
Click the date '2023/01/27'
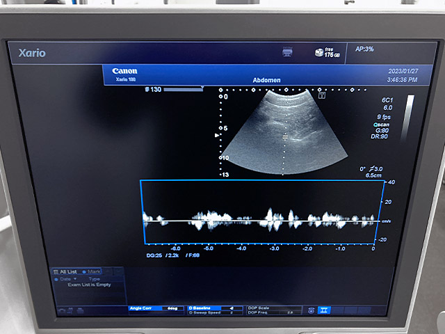tap(403, 71)
